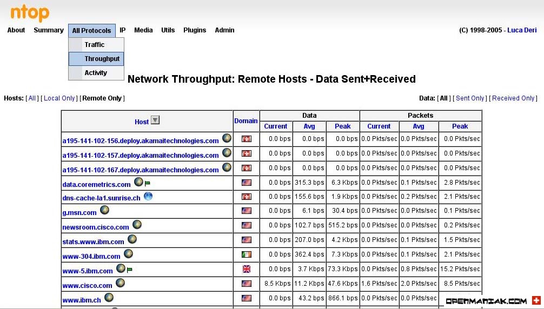Open host www-5.ibm.com
Viewport: 544px width, 309px height.
point(88,271)
